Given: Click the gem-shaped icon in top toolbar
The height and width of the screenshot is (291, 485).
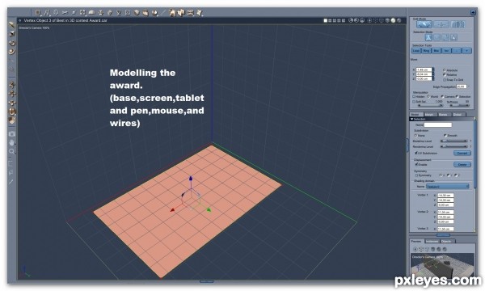Looking at the screenshot, I should click(x=137, y=13).
